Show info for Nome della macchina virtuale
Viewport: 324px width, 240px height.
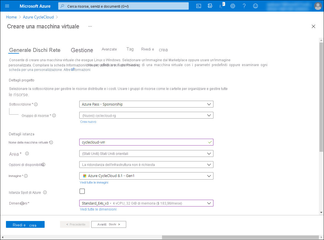(51, 142)
